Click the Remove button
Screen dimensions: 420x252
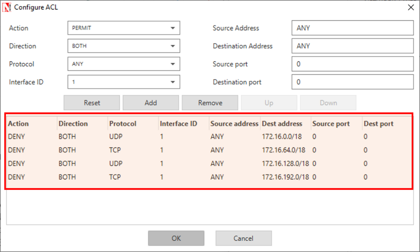pos(210,103)
